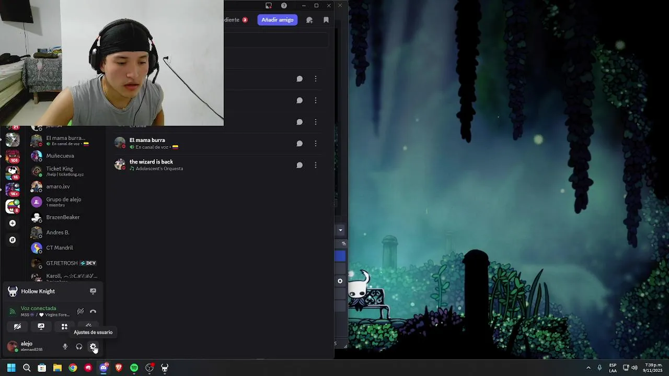Open server with 101 notifications badge
This screenshot has width=669, height=376.
coord(13,156)
